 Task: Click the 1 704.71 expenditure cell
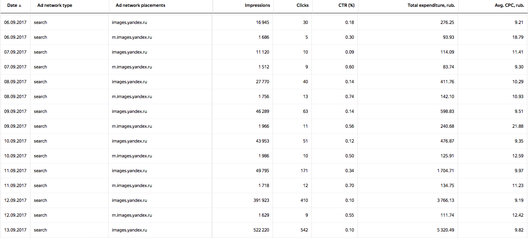pyautogui.click(x=445, y=171)
